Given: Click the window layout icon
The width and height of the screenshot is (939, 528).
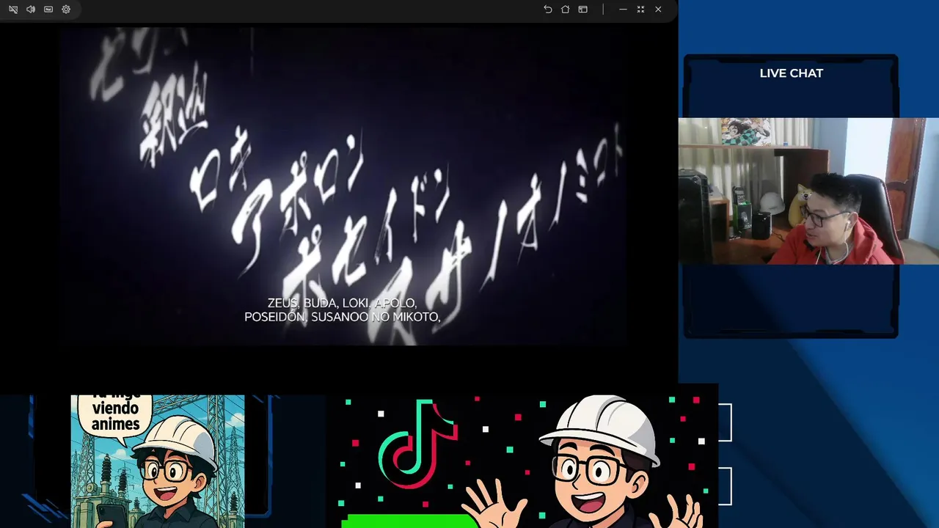Looking at the screenshot, I should (x=583, y=10).
